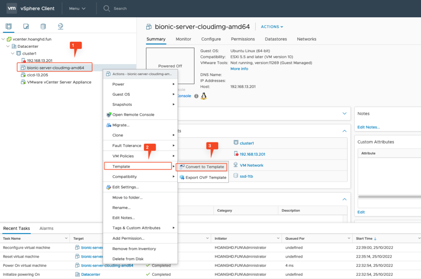Open the Menu dropdown in header
This screenshot has height=279, width=421.
77,8
